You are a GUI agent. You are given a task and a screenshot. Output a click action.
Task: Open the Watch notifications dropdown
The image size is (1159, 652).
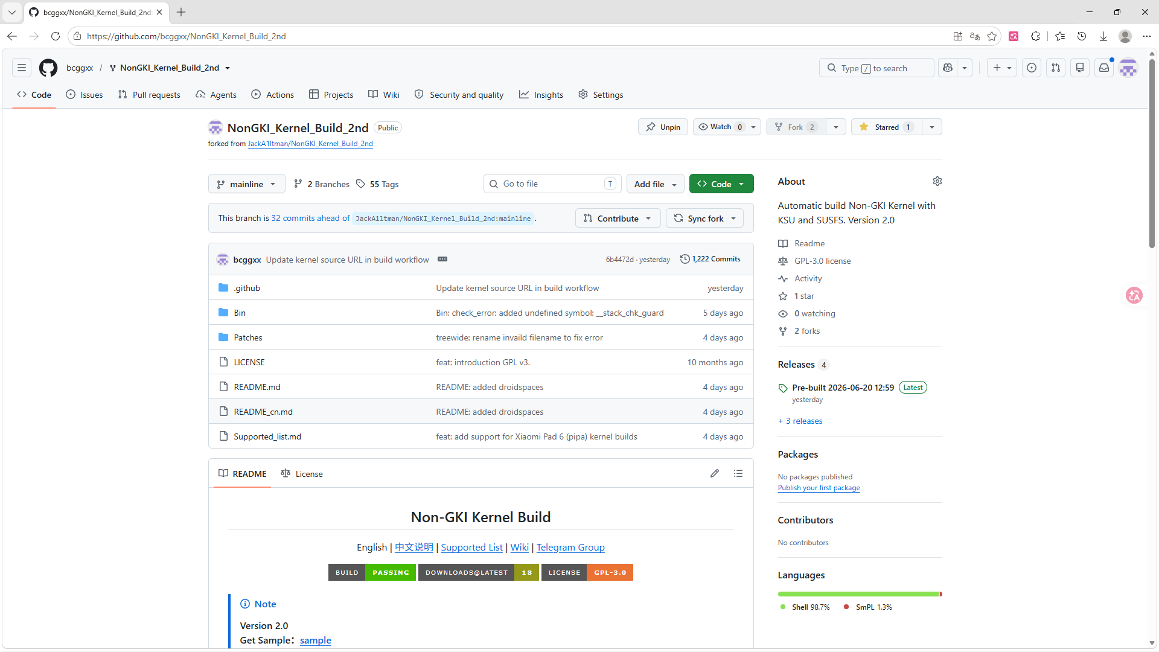tap(727, 127)
